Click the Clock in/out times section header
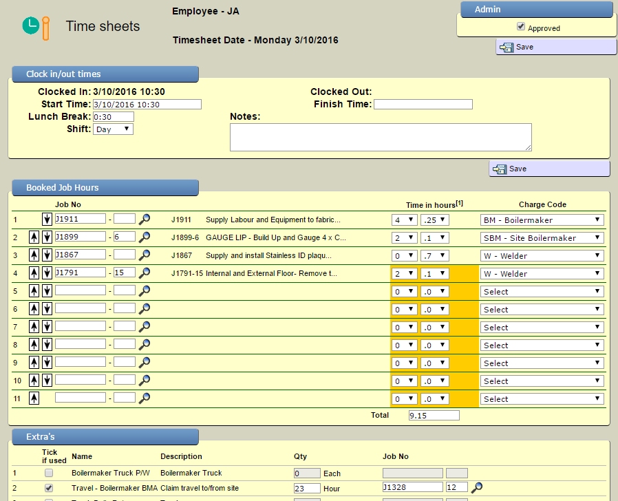 [x=105, y=74]
